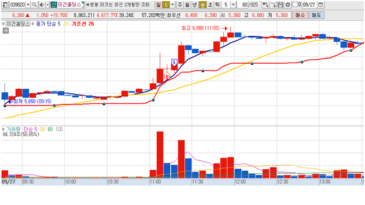Image resolution: width=365 pixels, height=205 pixels.
Task: Click the minute interval field showing 5
Action: (x=226, y=4)
